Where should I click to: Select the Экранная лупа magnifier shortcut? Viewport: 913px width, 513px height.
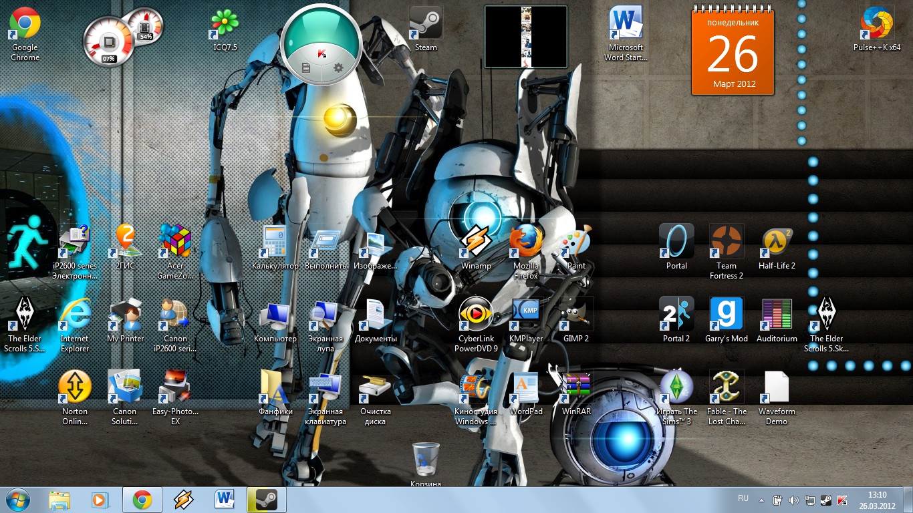pyautogui.click(x=325, y=325)
